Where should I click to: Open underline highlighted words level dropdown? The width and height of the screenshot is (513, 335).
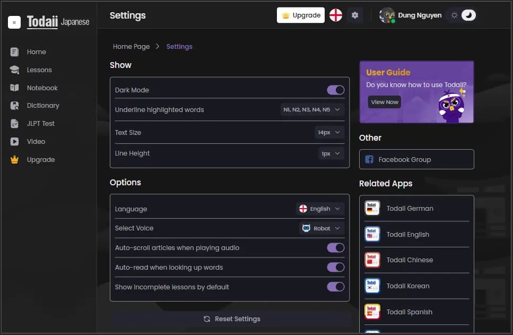click(x=312, y=110)
